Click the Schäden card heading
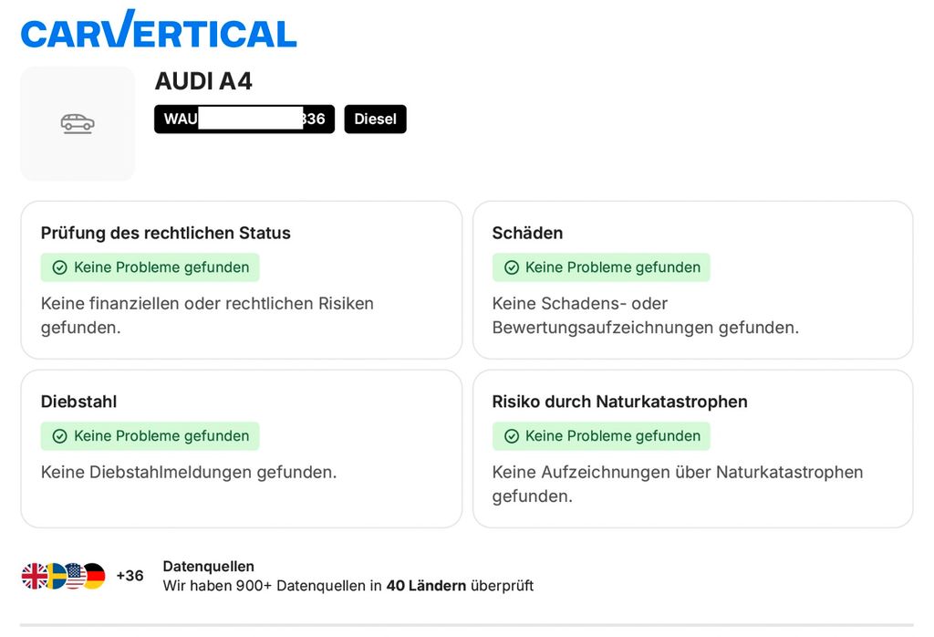The height and width of the screenshot is (637, 934). 527,233
